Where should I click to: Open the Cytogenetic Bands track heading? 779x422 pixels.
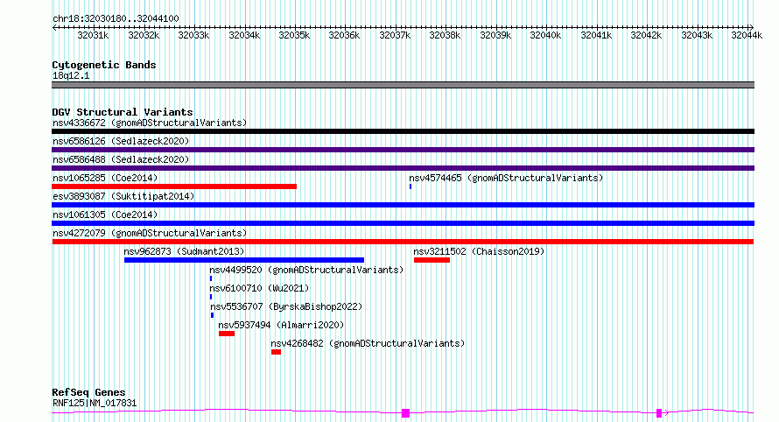click(x=104, y=65)
